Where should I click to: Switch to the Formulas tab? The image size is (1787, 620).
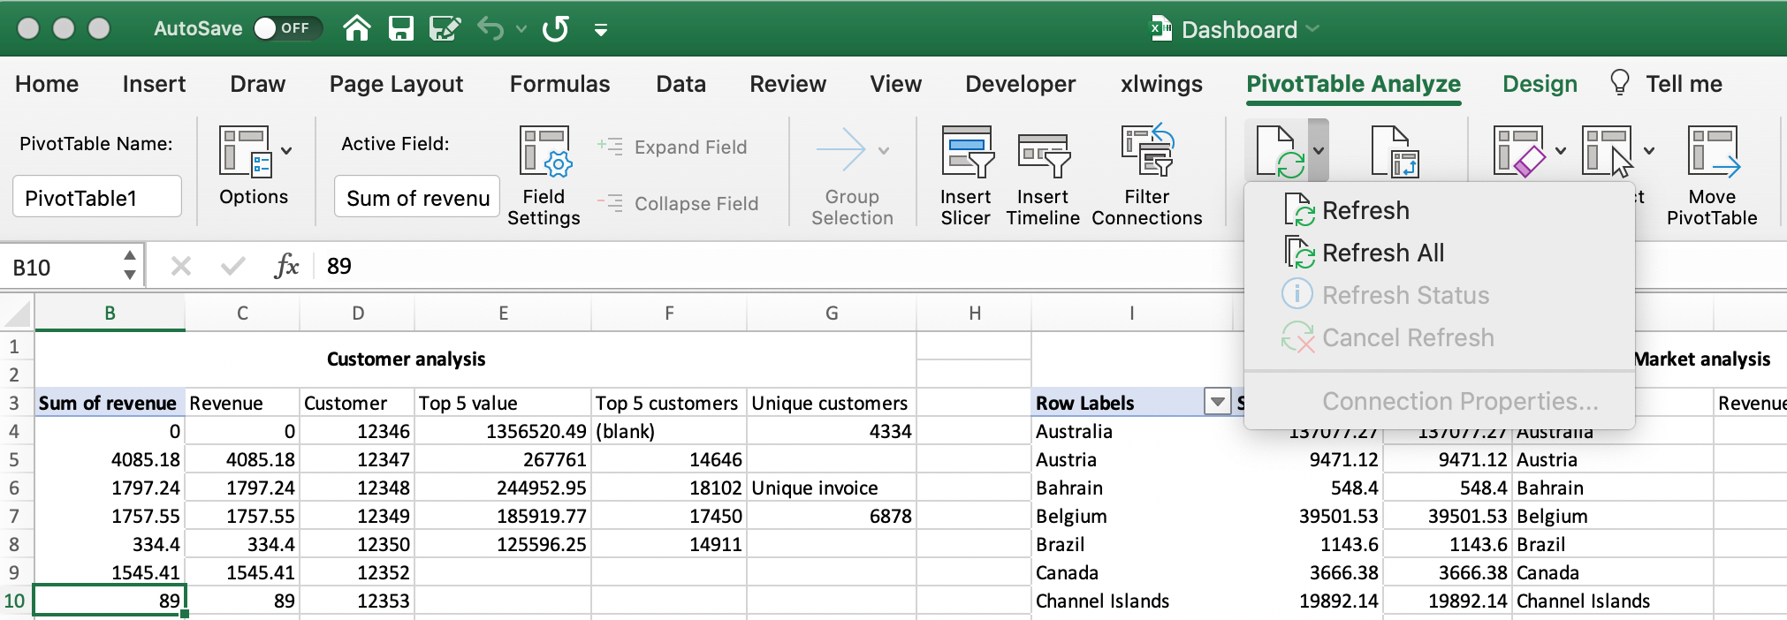pyautogui.click(x=559, y=84)
